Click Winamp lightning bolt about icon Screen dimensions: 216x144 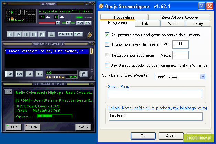90,35
